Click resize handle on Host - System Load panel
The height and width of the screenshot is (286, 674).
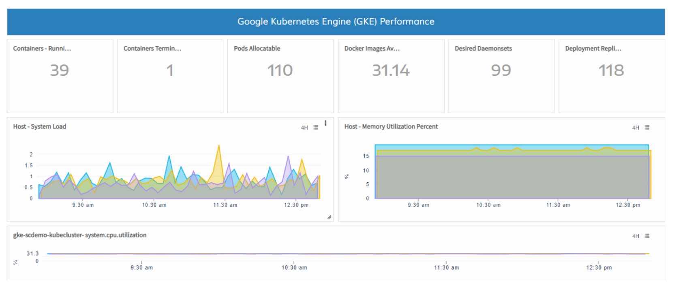329,217
